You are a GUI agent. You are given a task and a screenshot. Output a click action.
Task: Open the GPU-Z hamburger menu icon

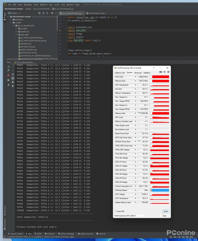168,72
